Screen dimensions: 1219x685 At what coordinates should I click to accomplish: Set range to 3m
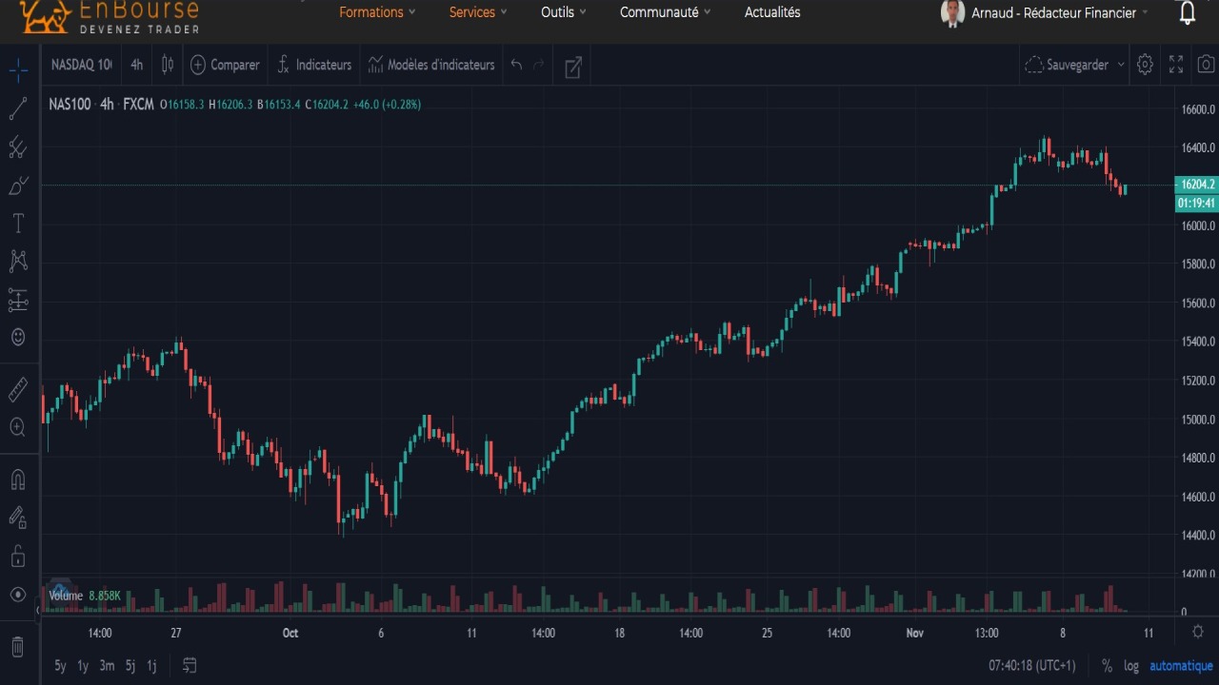(x=107, y=666)
